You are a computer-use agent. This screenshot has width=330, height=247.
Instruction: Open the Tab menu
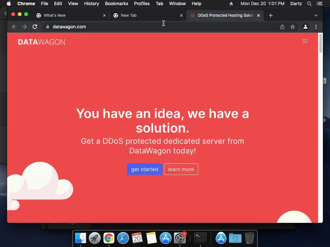159,4
